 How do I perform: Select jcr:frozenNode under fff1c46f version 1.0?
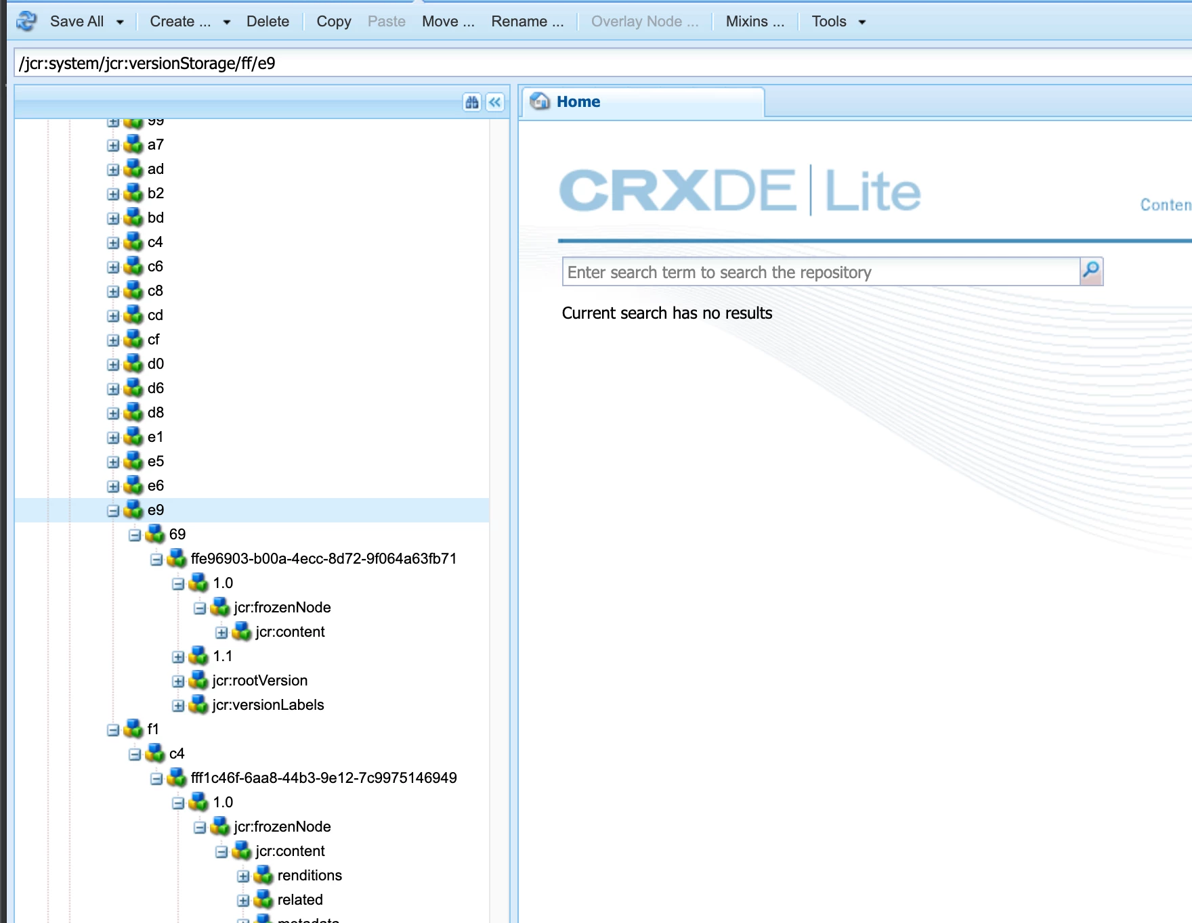pyautogui.click(x=282, y=827)
